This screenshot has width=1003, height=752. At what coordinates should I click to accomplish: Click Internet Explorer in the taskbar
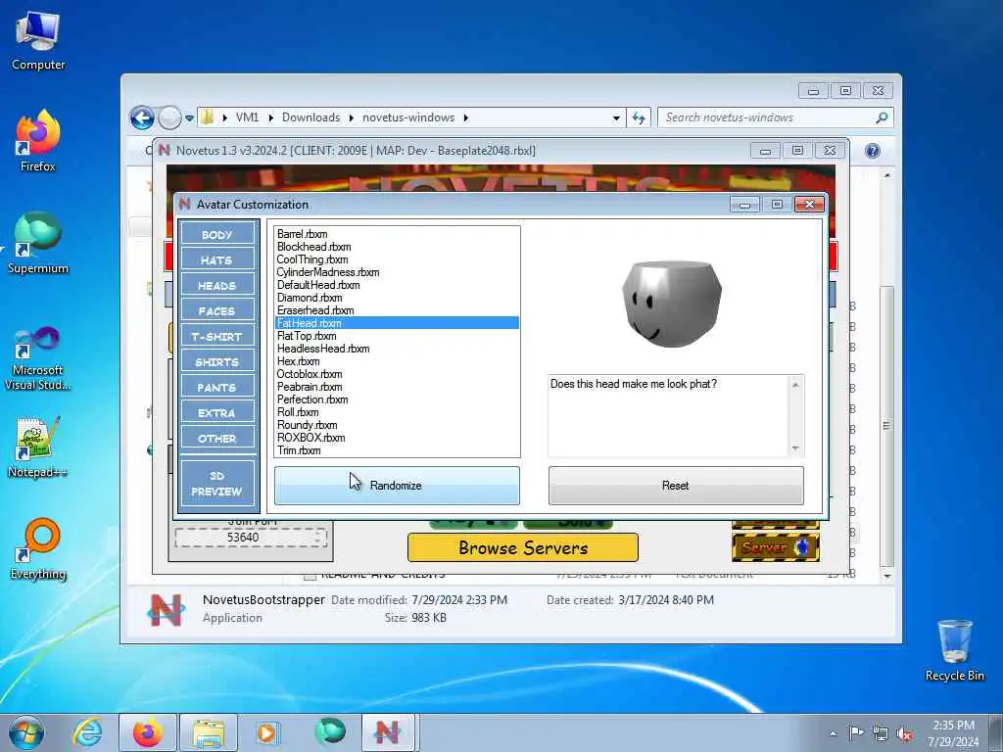pos(87,732)
